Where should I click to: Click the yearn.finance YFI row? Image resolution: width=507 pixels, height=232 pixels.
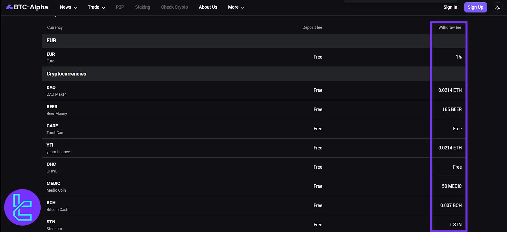58,148
